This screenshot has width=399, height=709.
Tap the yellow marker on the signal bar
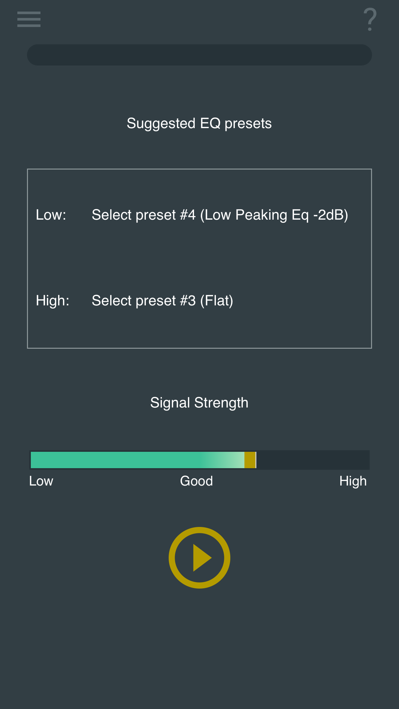click(250, 460)
